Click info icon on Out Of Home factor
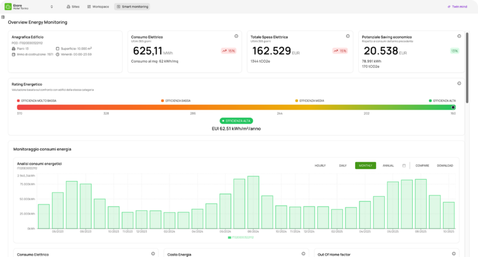This screenshot has width=478, height=257. [454, 254]
